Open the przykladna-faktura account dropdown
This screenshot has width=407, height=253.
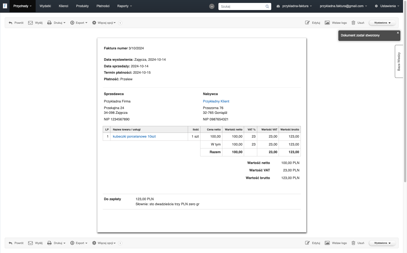pyautogui.click(x=294, y=6)
